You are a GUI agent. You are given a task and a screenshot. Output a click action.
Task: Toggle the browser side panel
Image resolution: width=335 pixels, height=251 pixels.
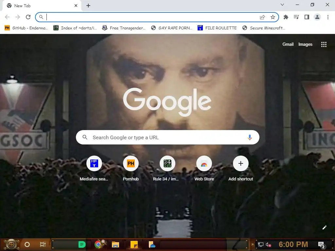[x=307, y=17]
